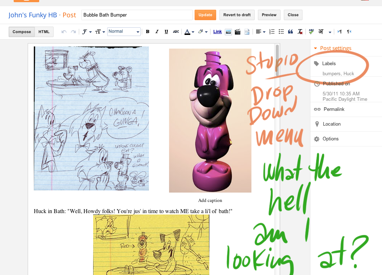Select the yellow sketch page image

(151, 245)
